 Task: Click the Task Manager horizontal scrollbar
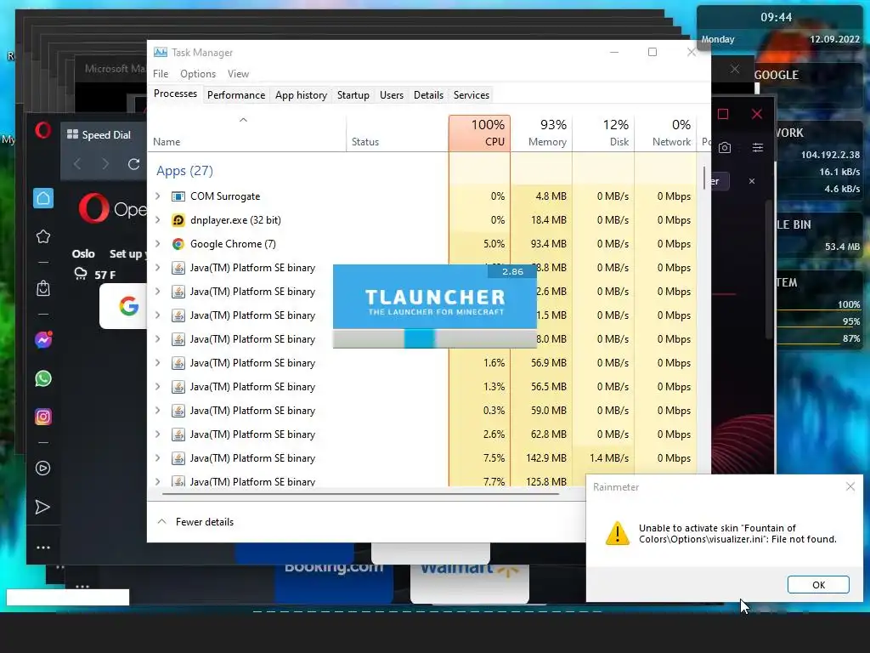pos(360,493)
